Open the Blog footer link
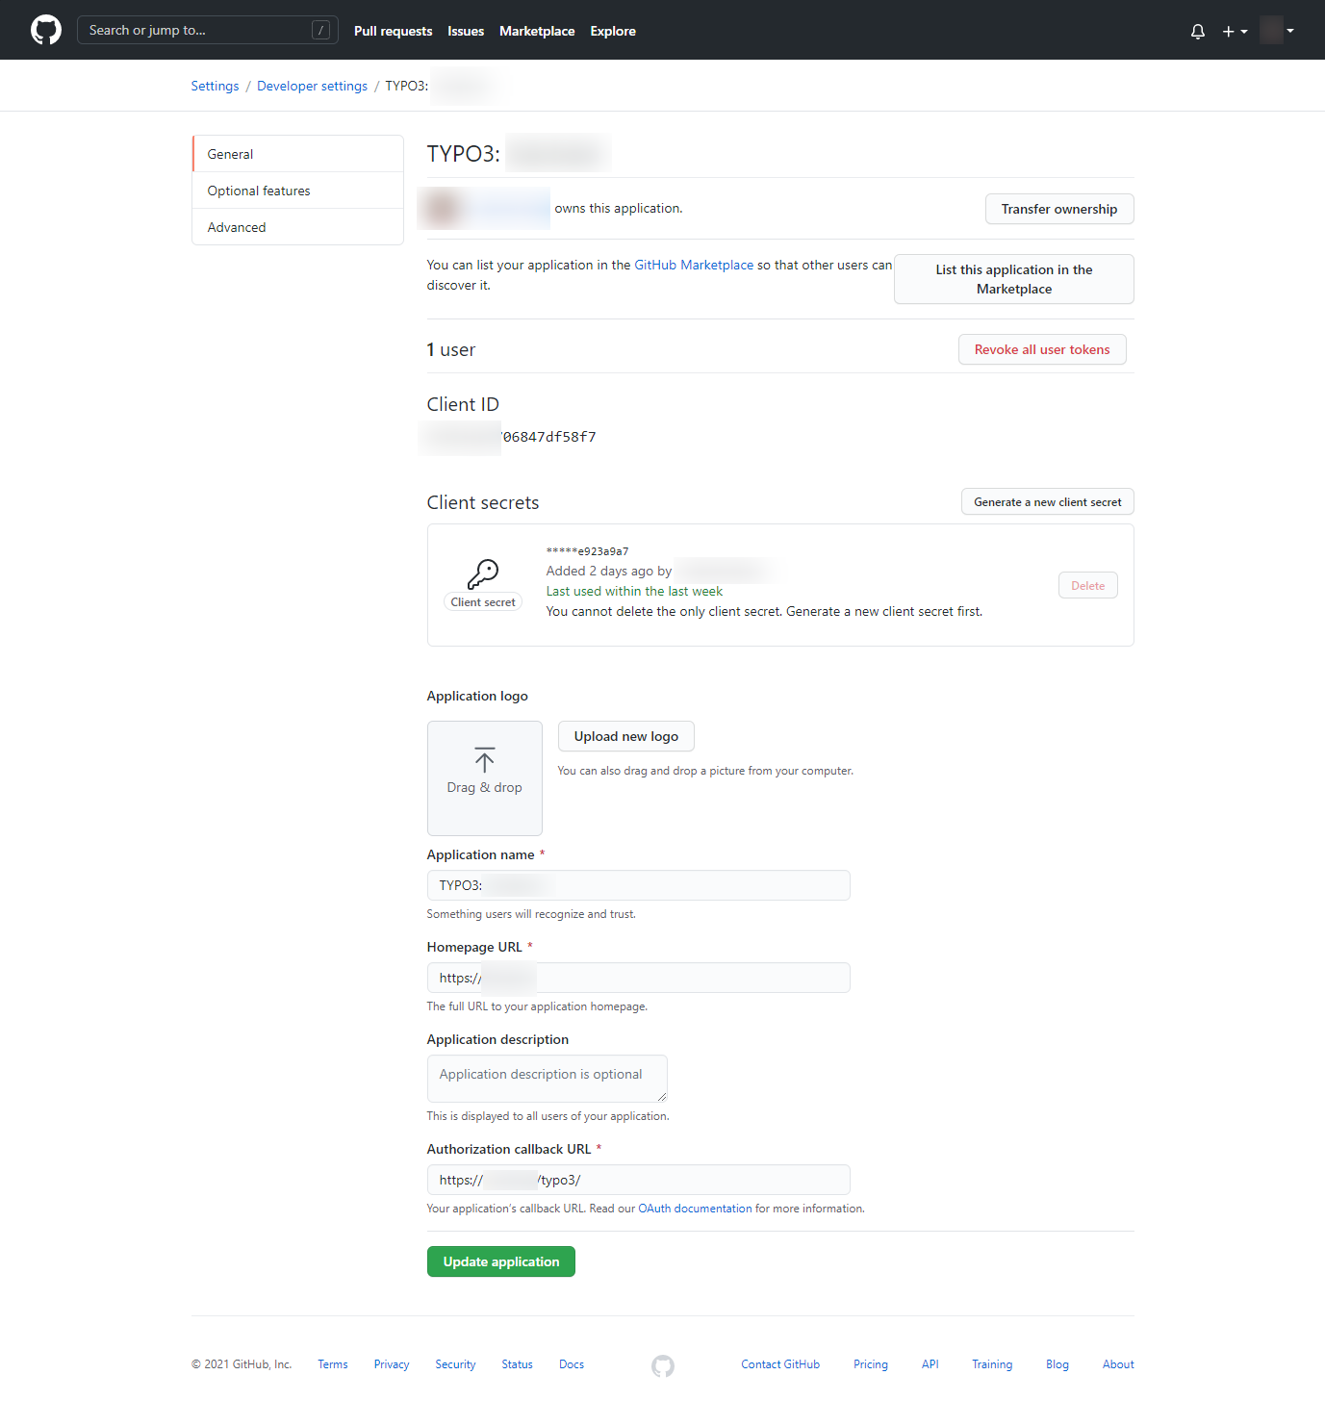 (1057, 1364)
